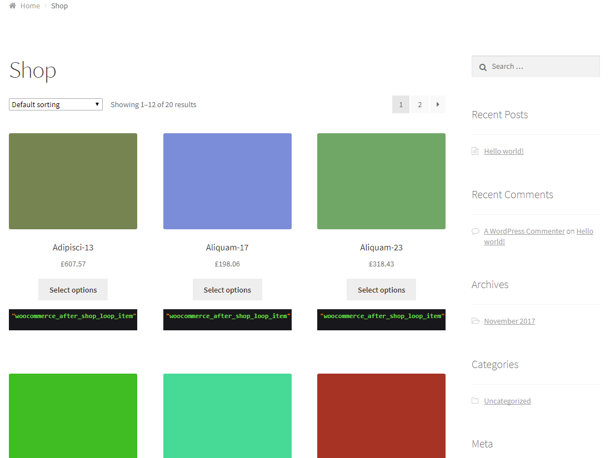Open the Aliquam-23 product image
The width and height of the screenshot is (615, 458).
pos(381,181)
